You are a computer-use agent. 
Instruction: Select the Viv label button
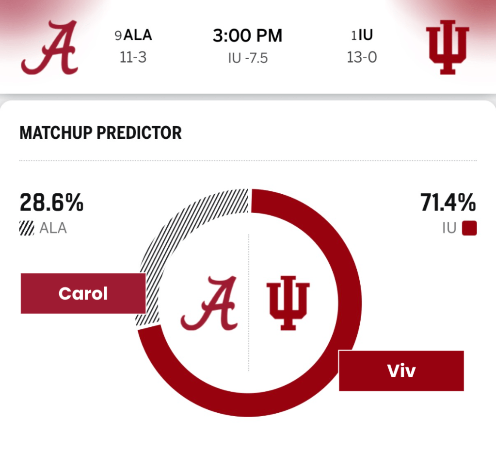[x=401, y=371]
